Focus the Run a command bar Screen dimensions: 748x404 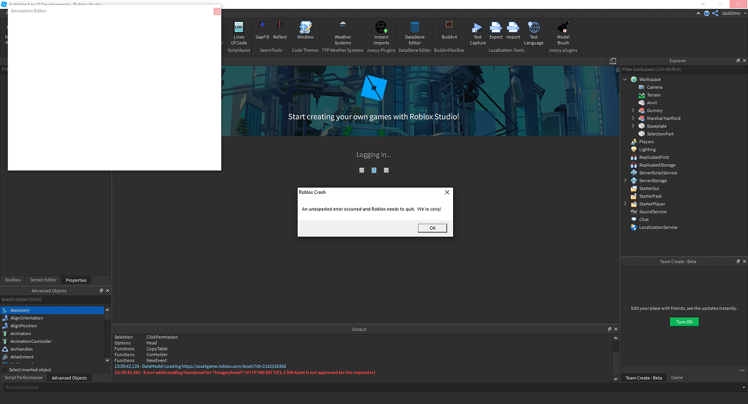[x=374, y=387]
